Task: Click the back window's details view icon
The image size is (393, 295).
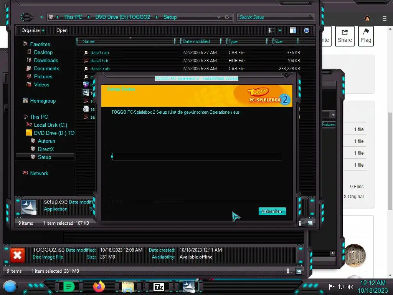Action: 289,271
